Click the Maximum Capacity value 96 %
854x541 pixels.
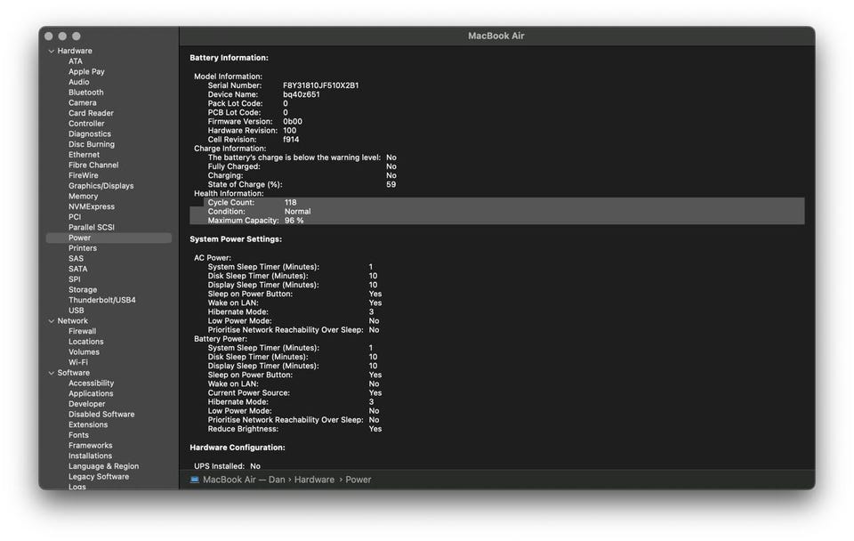click(x=294, y=221)
